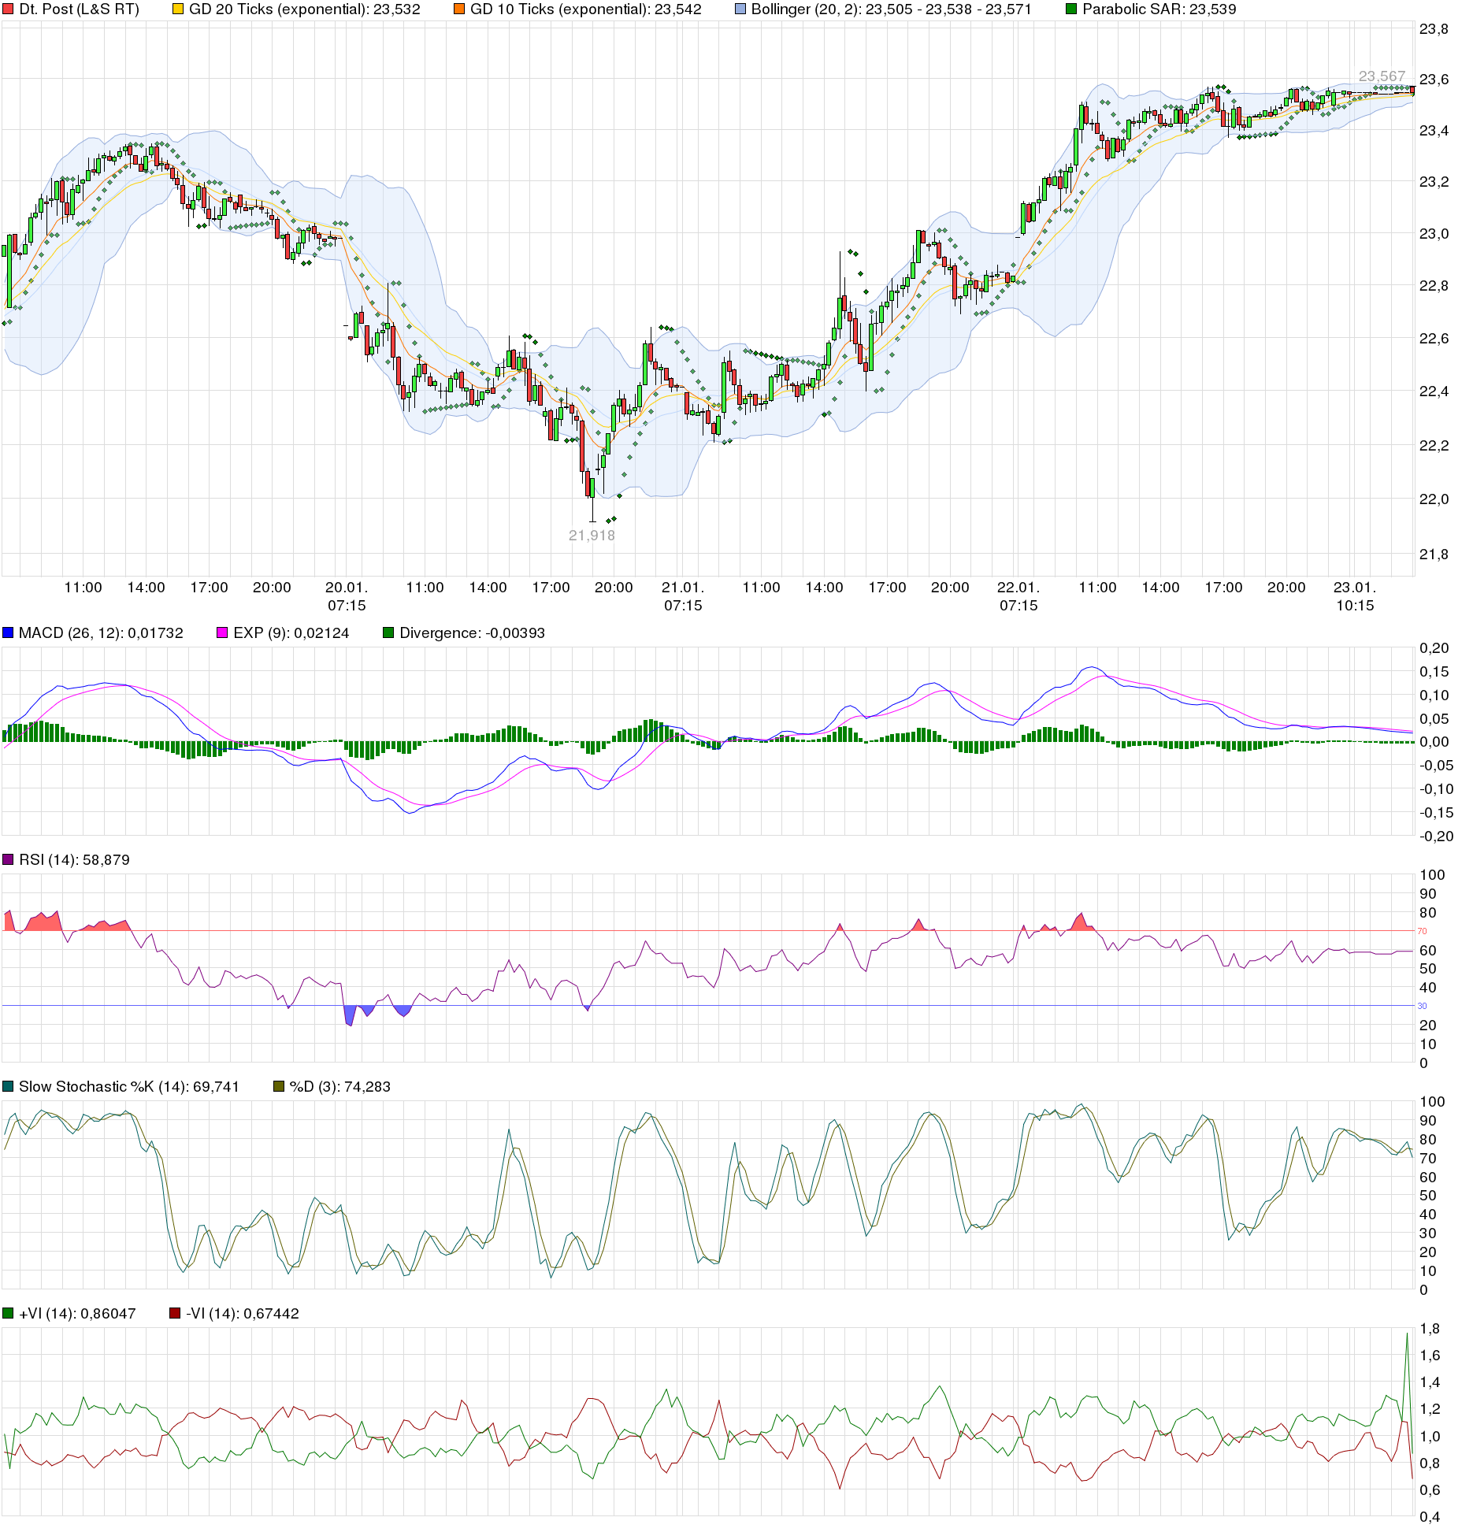Click the '21.01. 07:15' time axis label
The height and width of the screenshot is (1532, 1473).
click(x=683, y=596)
